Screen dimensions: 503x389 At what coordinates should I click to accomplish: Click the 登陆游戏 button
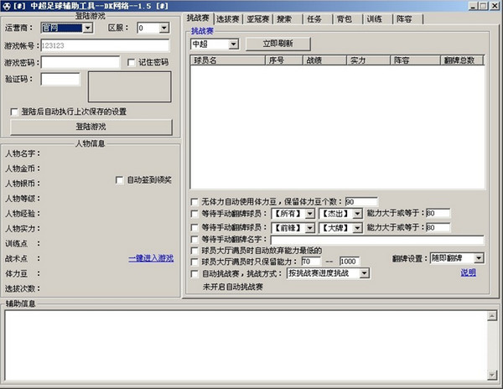(x=91, y=127)
